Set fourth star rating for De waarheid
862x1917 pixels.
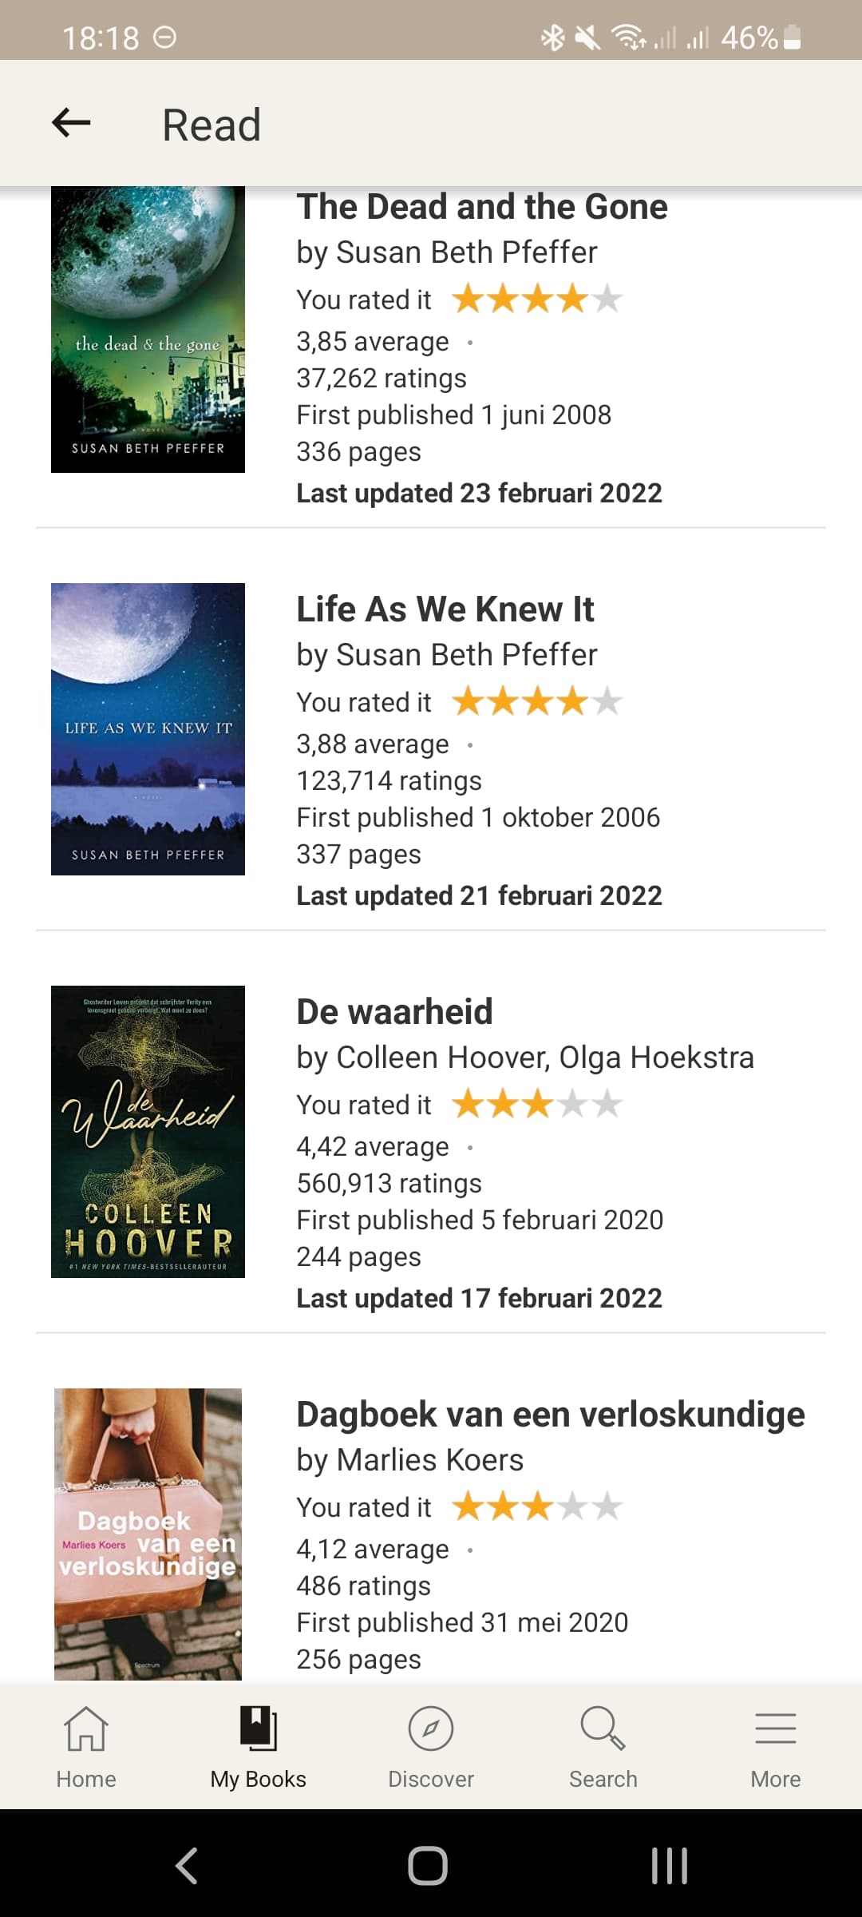point(572,1105)
